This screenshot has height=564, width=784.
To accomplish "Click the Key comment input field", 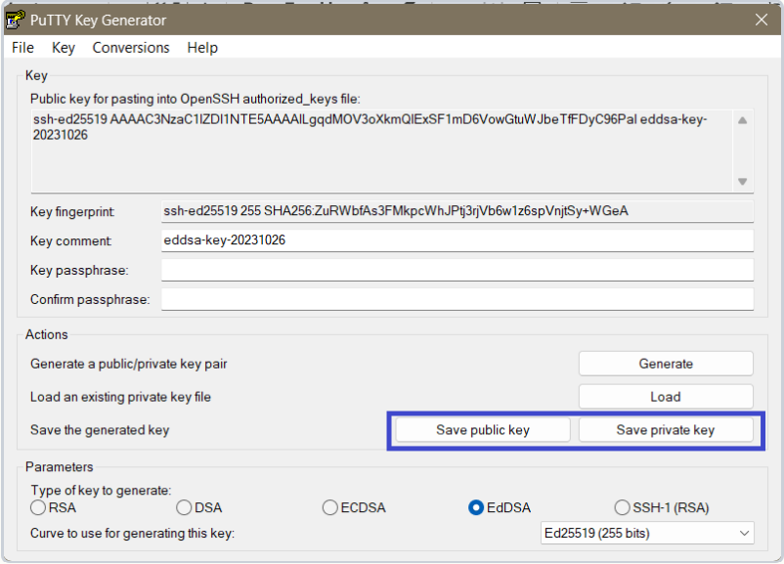I will coord(457,240).
